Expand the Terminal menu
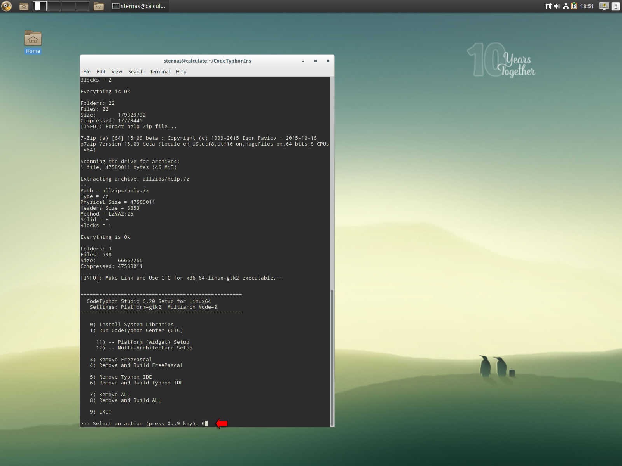Image resolution: width=622 pixels, height=466 pixels. pos(160,71)
